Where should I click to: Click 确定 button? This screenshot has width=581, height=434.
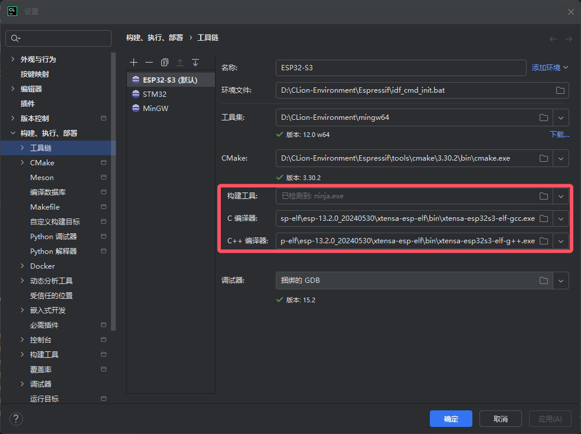coord(451,419)
